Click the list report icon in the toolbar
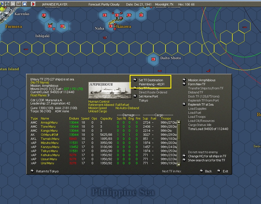This screenshot has width=261, height=204. [19, 4]
